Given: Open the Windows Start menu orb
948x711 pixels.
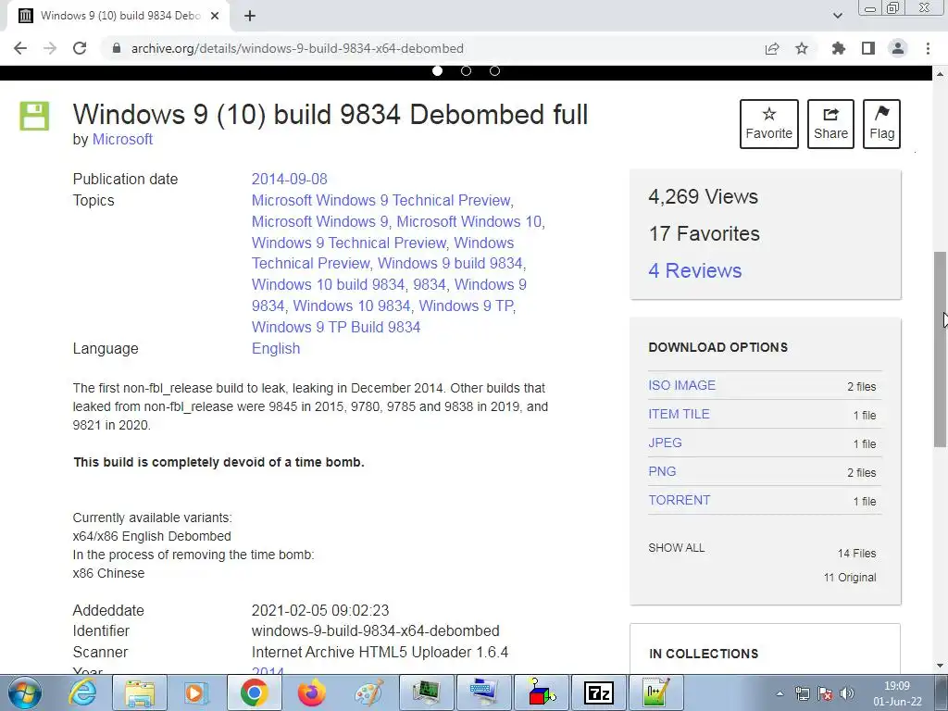Looking at the screenshot, I should (x=25, y=692).
